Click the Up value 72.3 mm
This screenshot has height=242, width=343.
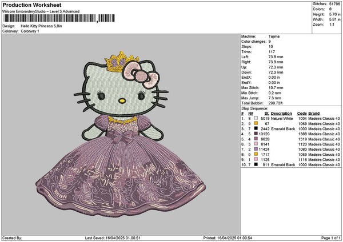click(x=276, y=67)
